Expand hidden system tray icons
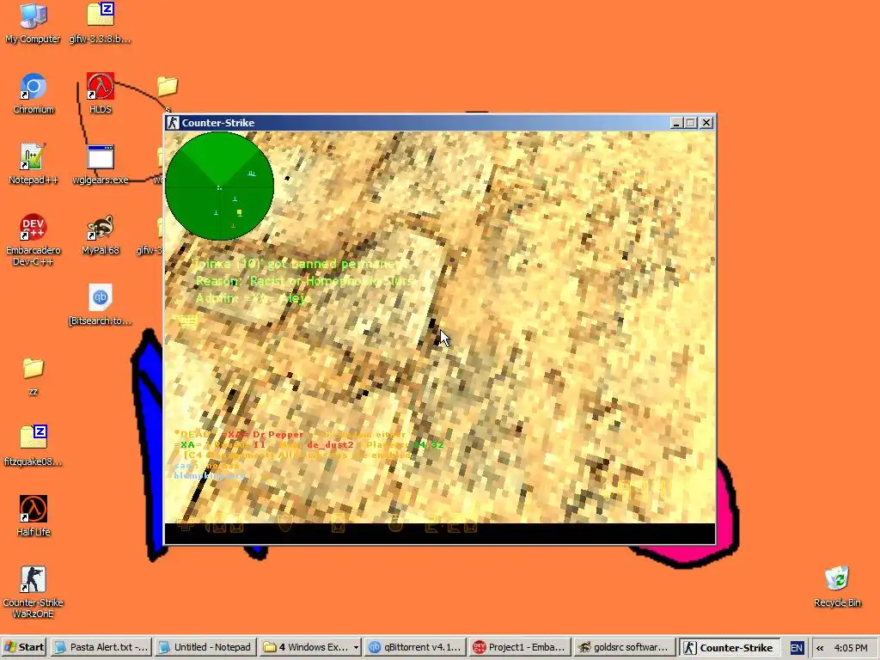The image size is (880, 660). point(819,648)
